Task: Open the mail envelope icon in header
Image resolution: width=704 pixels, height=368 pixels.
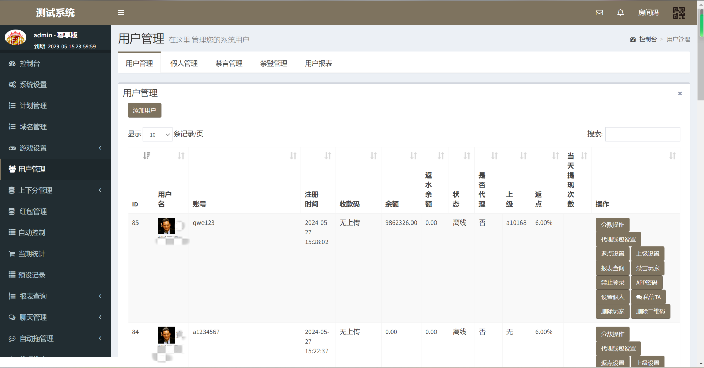Action: [599, 13]
